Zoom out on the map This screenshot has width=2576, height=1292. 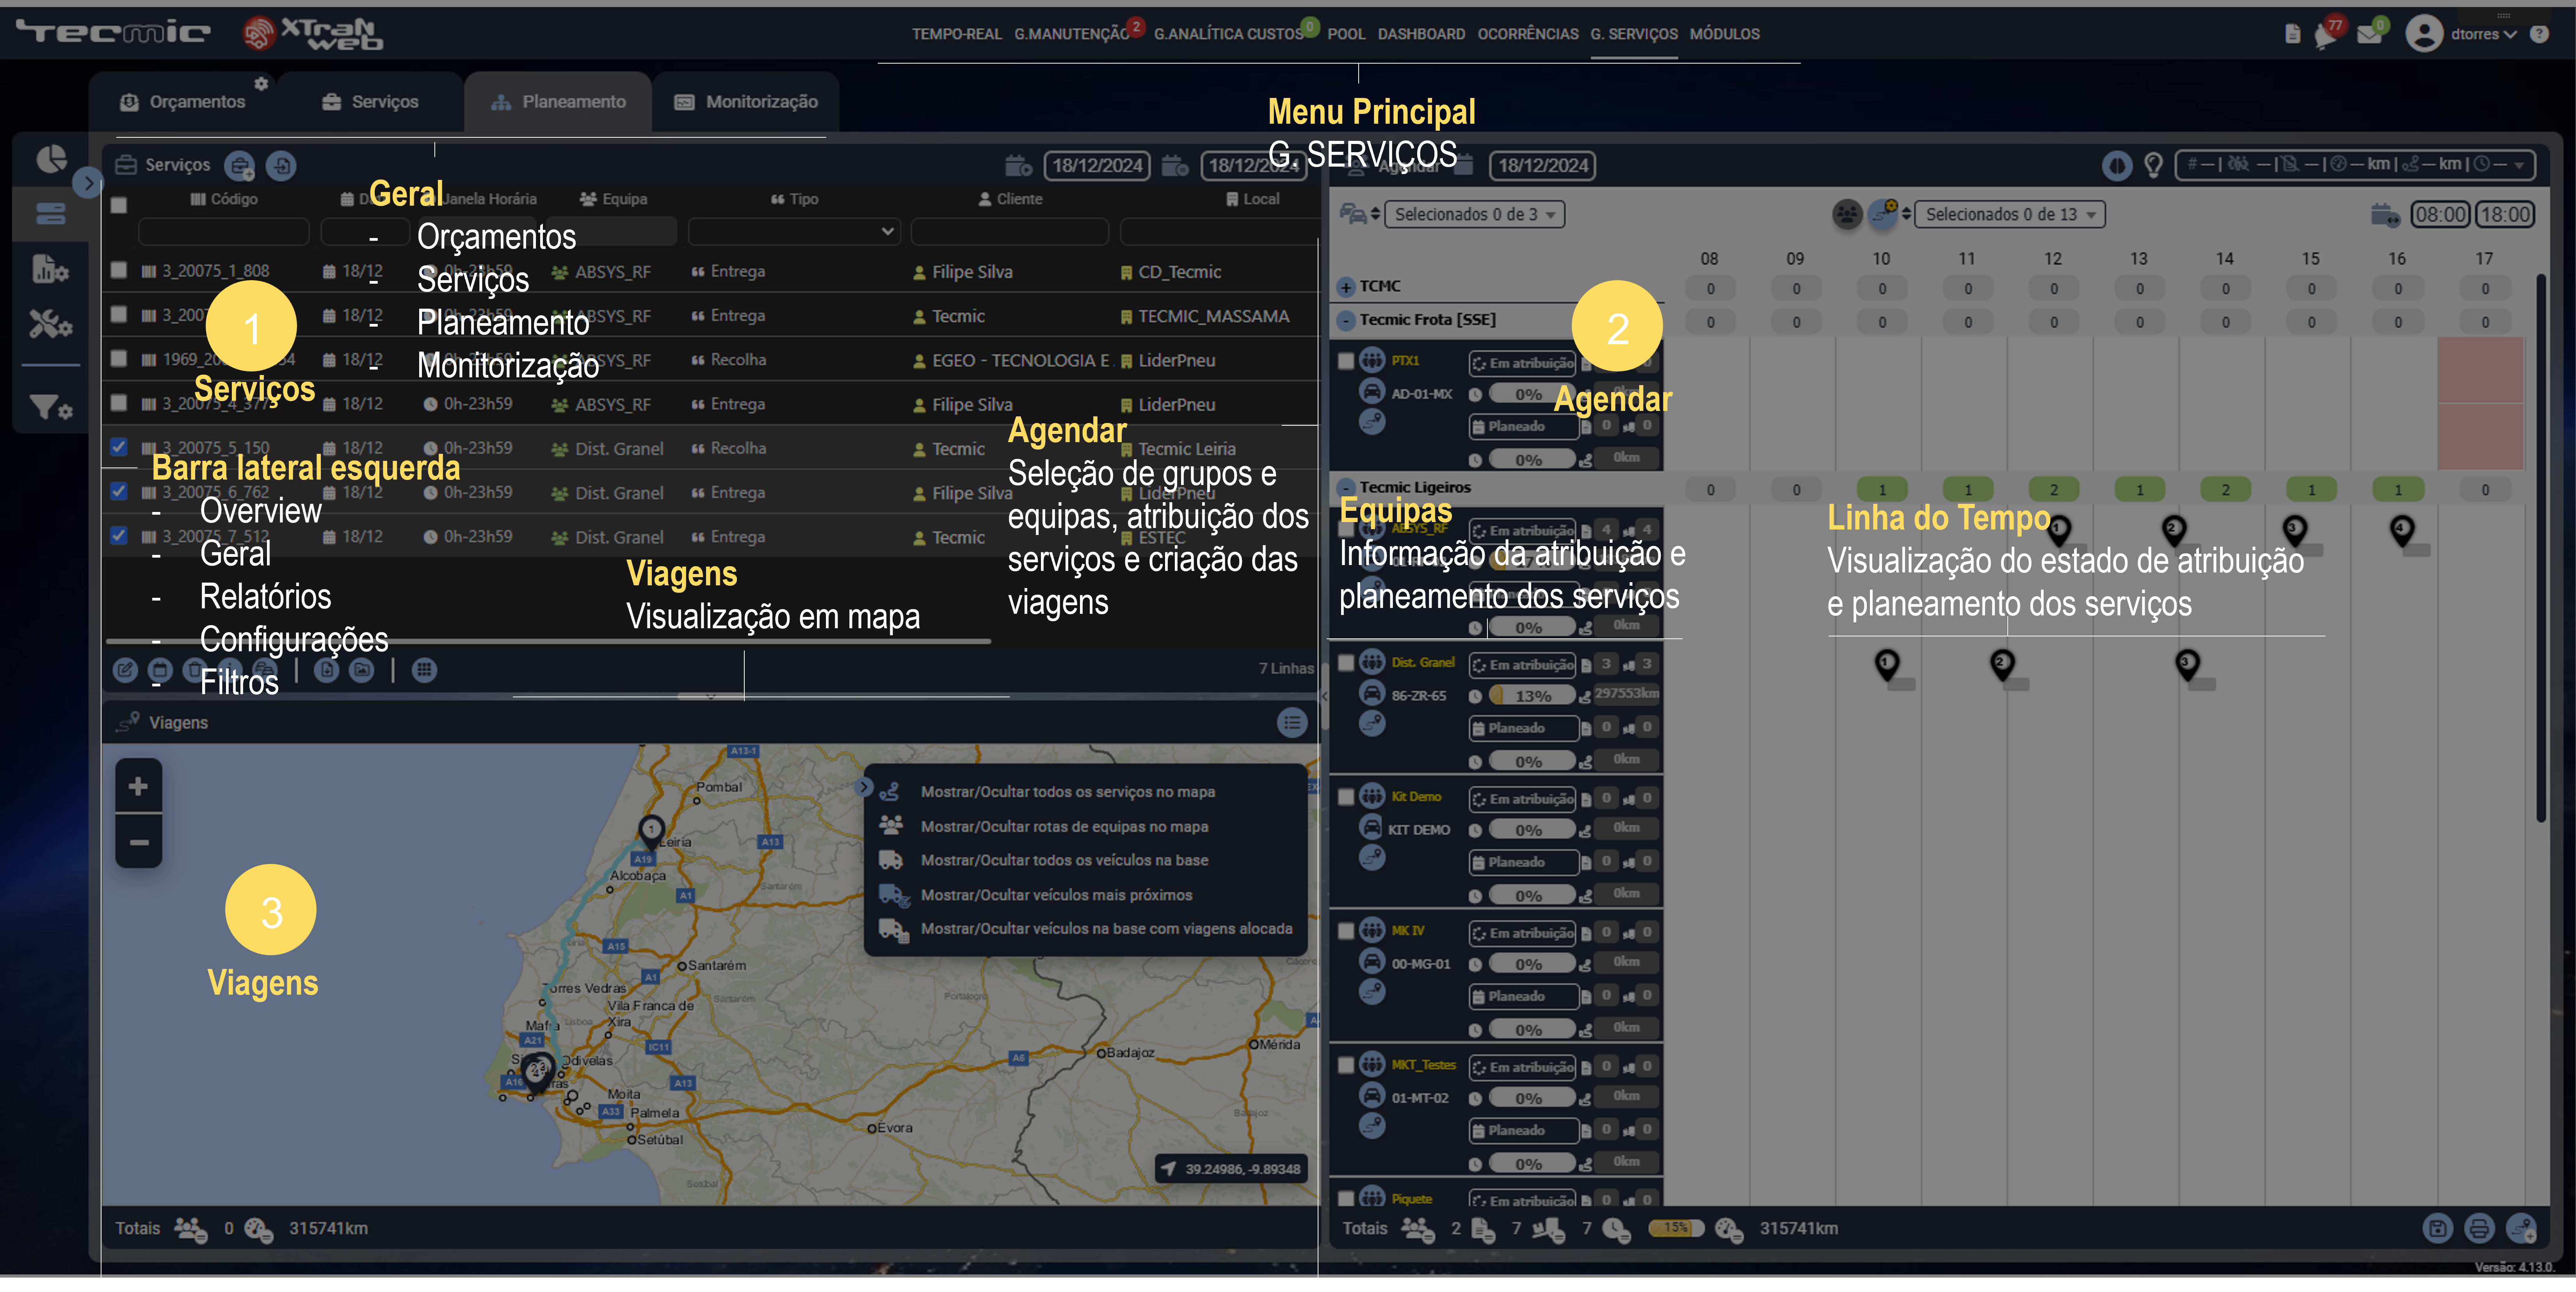[x=139, y=842]
